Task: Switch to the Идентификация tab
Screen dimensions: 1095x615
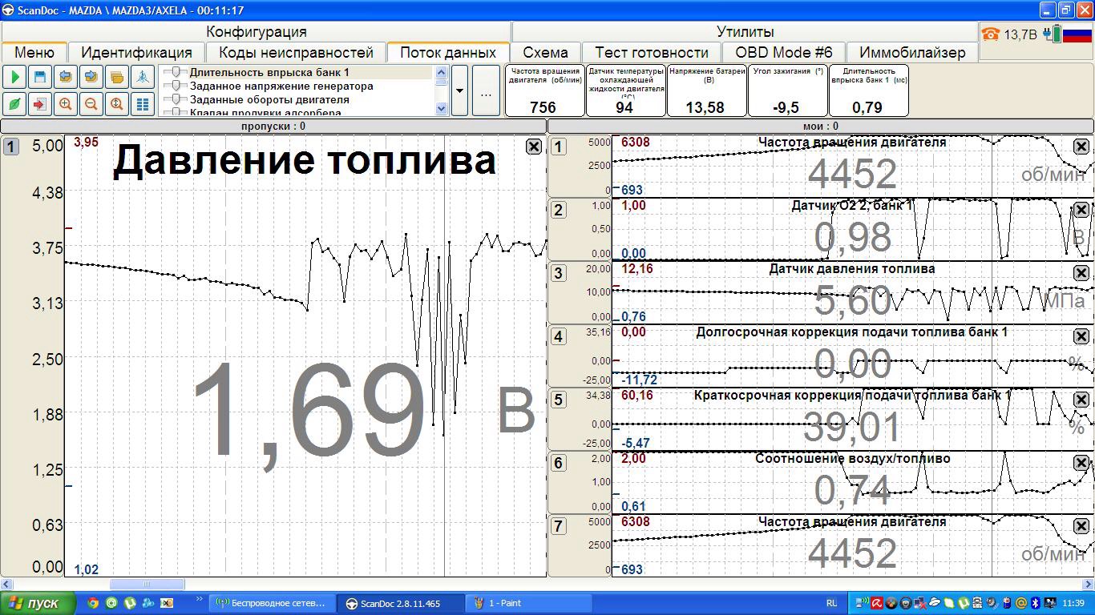Action: click(136, 52)
